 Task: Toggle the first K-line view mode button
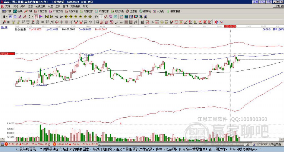click(x=11, y=17)
